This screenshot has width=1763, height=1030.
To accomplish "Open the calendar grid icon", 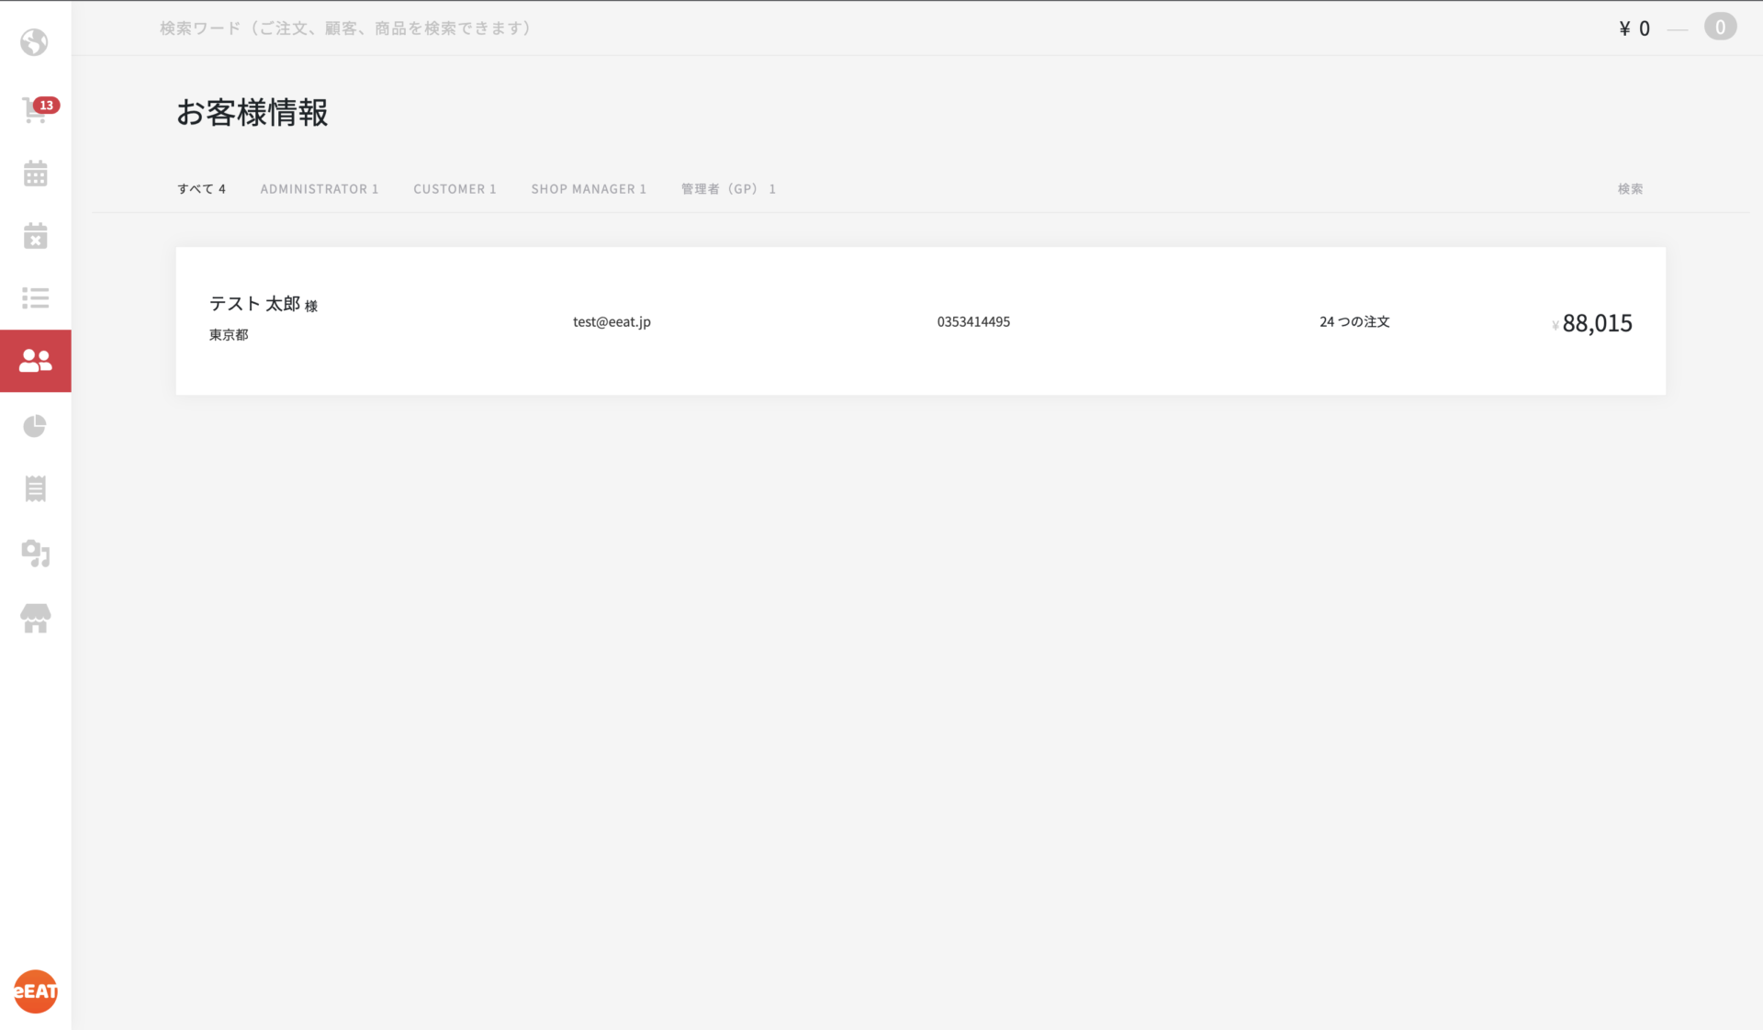I will pos(35,174).
